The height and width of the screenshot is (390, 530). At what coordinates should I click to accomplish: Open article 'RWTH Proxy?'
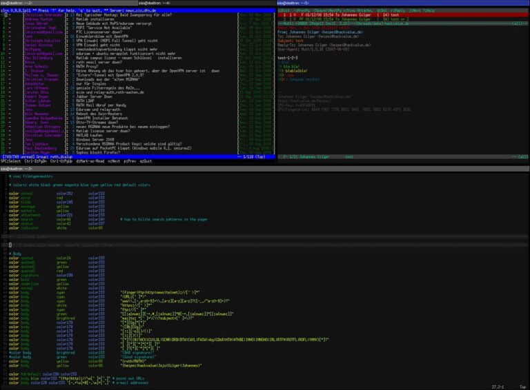pos(87,66)
